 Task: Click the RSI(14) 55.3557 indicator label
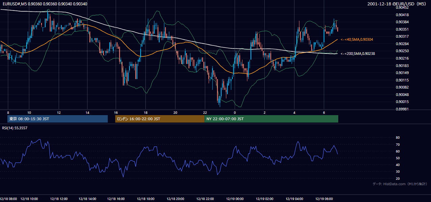pos(15,128)
